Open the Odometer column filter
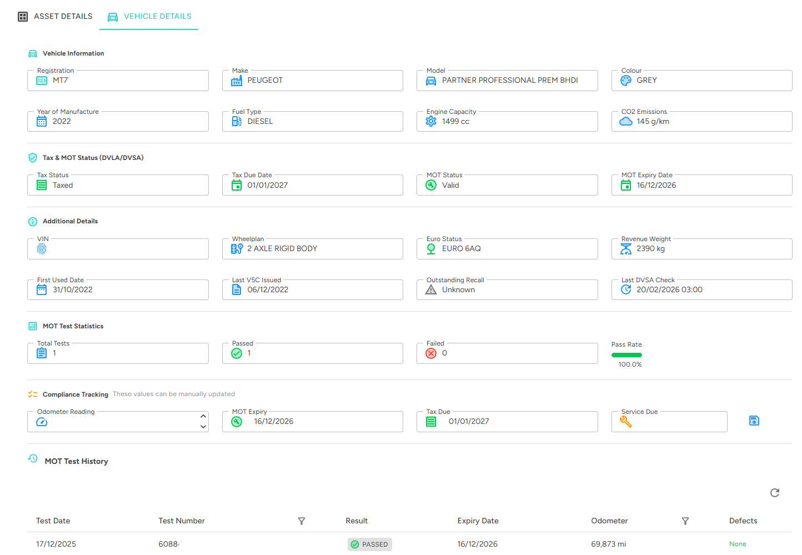This screenshot has width=802, height=555. point(685,521)
